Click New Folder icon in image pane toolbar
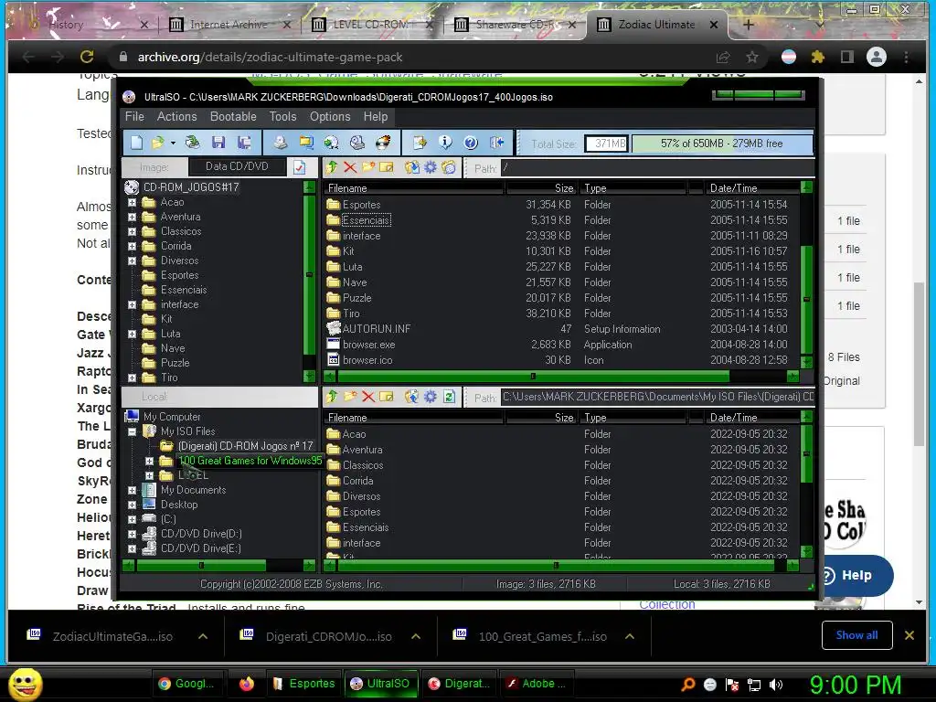The height and width of the screenshot is (702, 936). [x=368, y=168]
